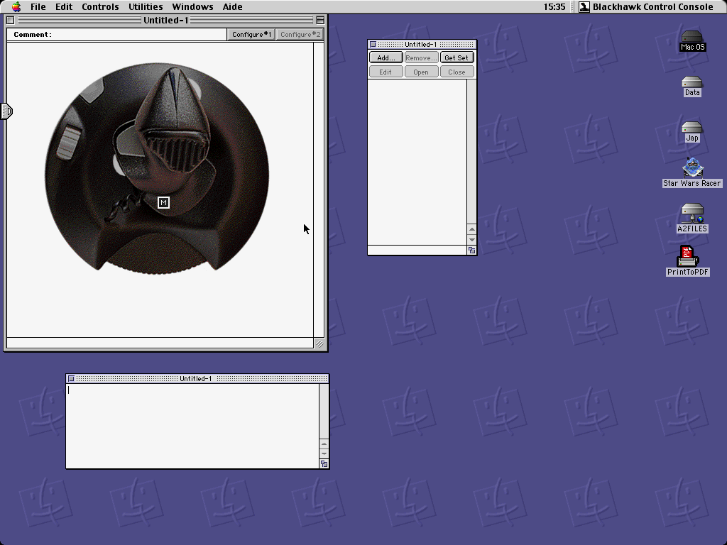Click the Open button in set window

tap(421, 72)
